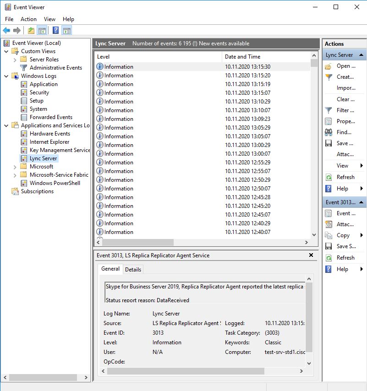Viewport: 367px width, 391px height.
Task: Select the event logged at 13:00:29
Action: pyautogui.click(x=203, y=145)
